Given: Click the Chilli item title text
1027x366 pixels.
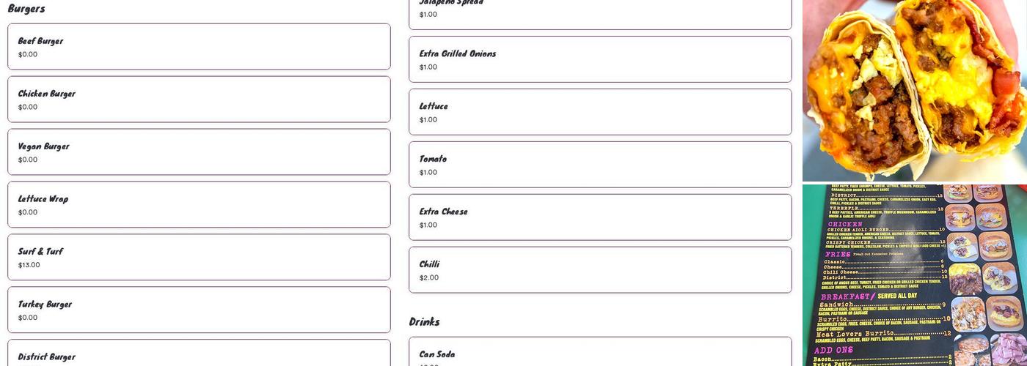Looking at the screenshot, I should 429,264.
